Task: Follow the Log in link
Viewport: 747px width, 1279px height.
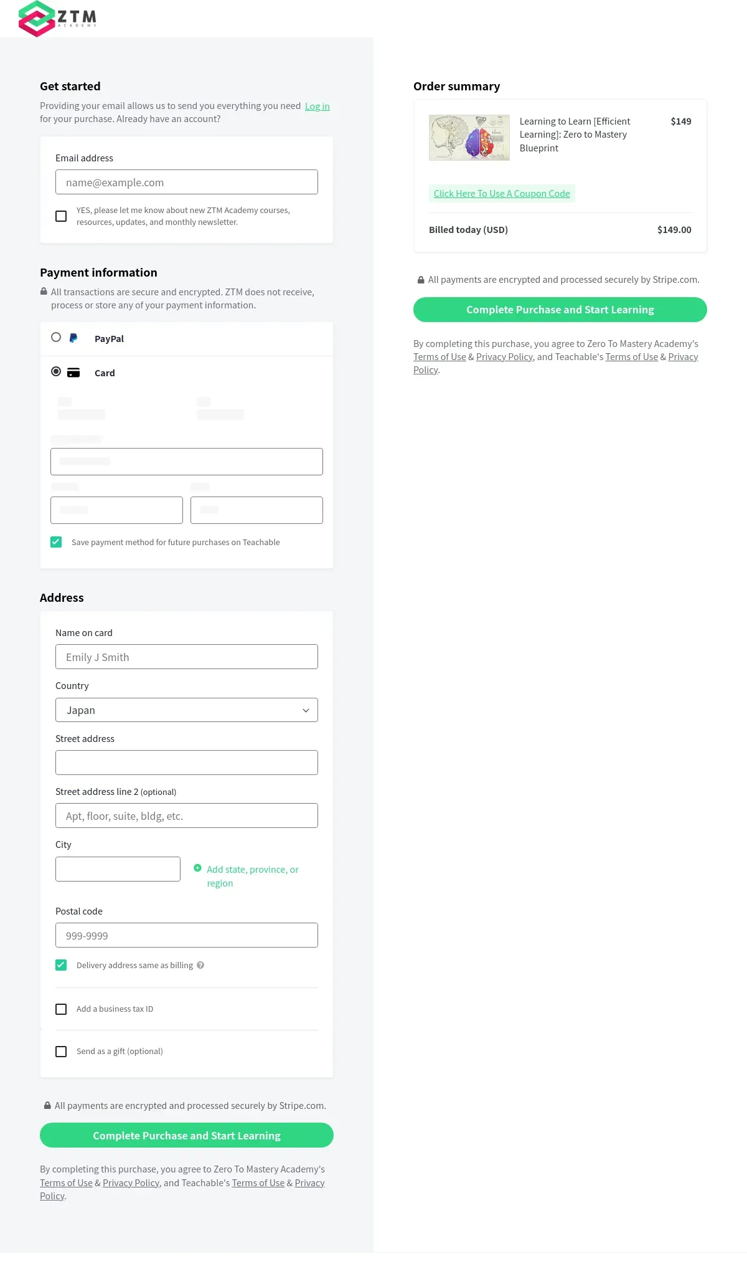Action: pyautogui.click(x=317, y=107)
